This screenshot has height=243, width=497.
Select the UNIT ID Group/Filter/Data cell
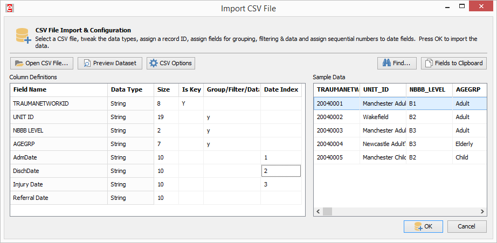point(232,117)
